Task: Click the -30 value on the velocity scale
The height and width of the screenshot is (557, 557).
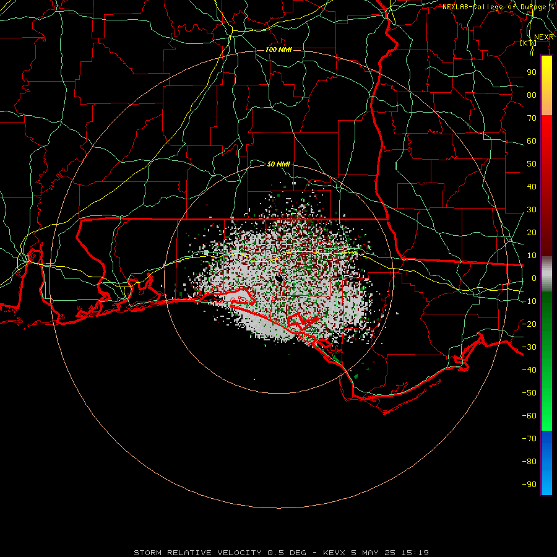Action: [x=529, y=347]
